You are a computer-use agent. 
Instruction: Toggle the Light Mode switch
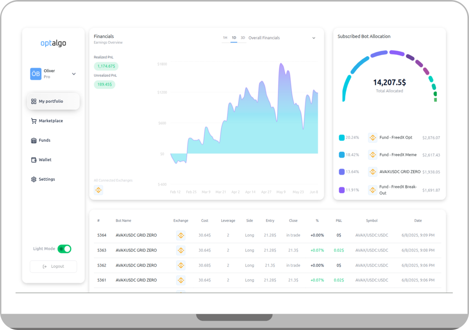pos(65,249)
